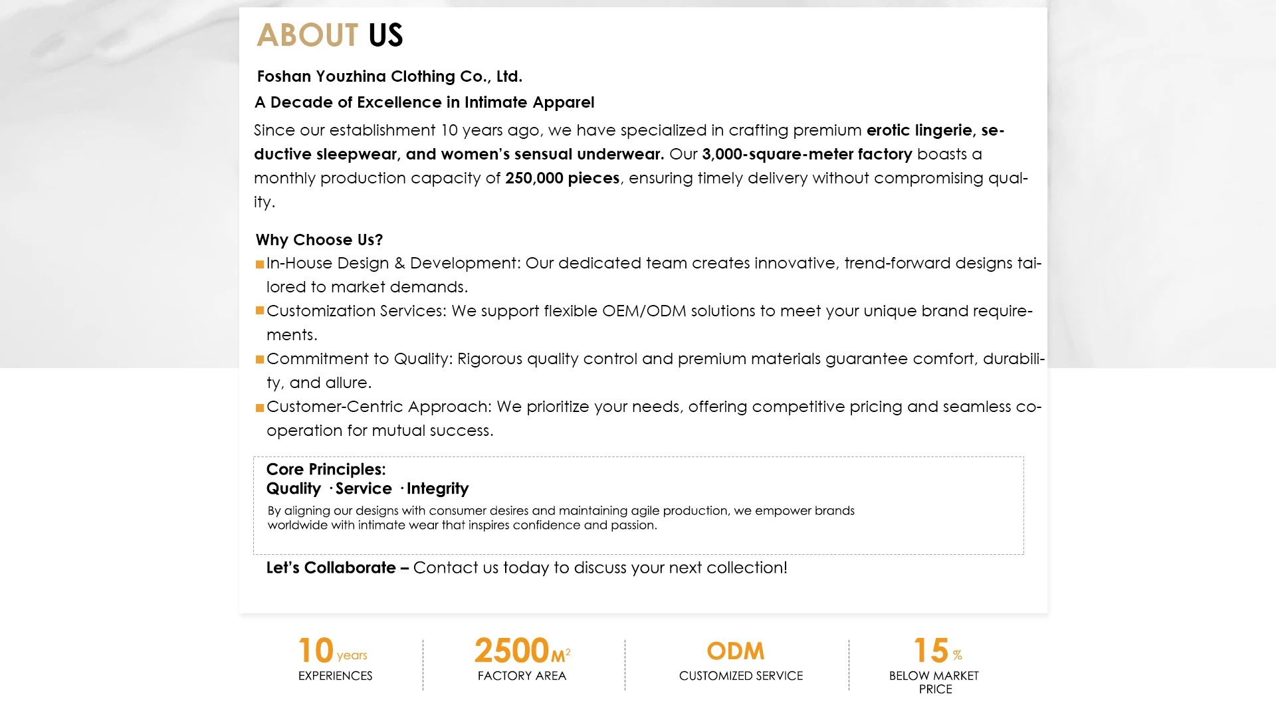Click the orange bullet beside Customer-Centric Approach
1276x713 pixels.
click(x=260, y=408)
